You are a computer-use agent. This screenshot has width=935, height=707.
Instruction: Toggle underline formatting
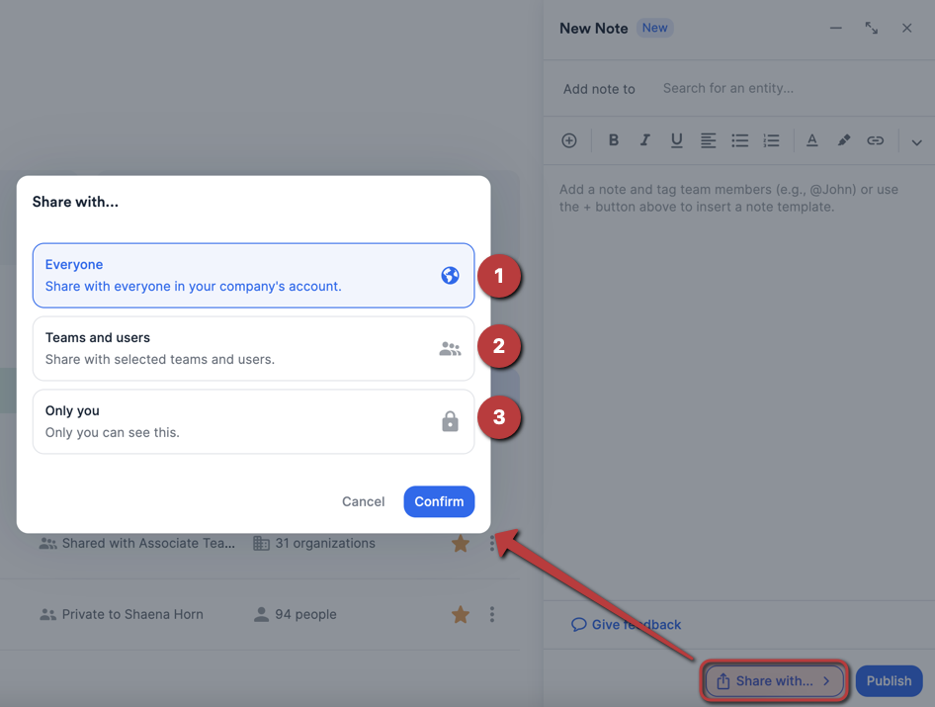click(676, 139)
